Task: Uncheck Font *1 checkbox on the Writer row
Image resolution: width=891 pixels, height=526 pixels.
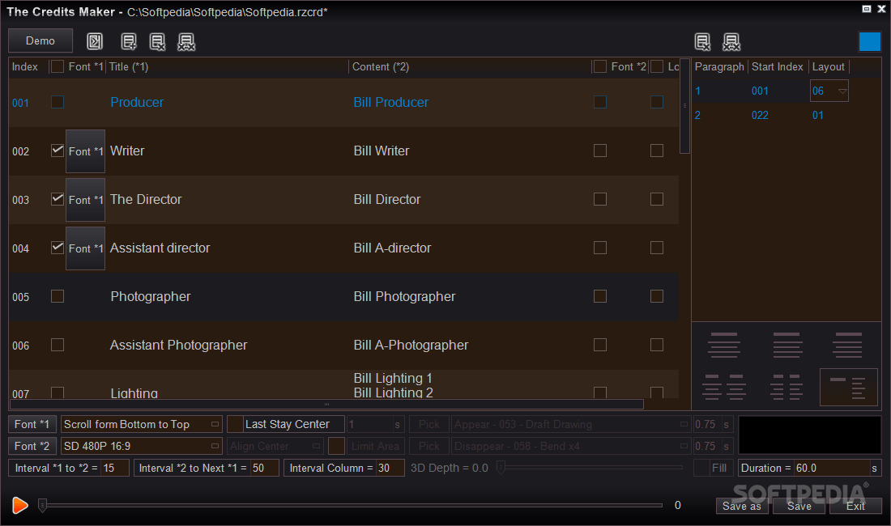Action: [x=57, y=151]
